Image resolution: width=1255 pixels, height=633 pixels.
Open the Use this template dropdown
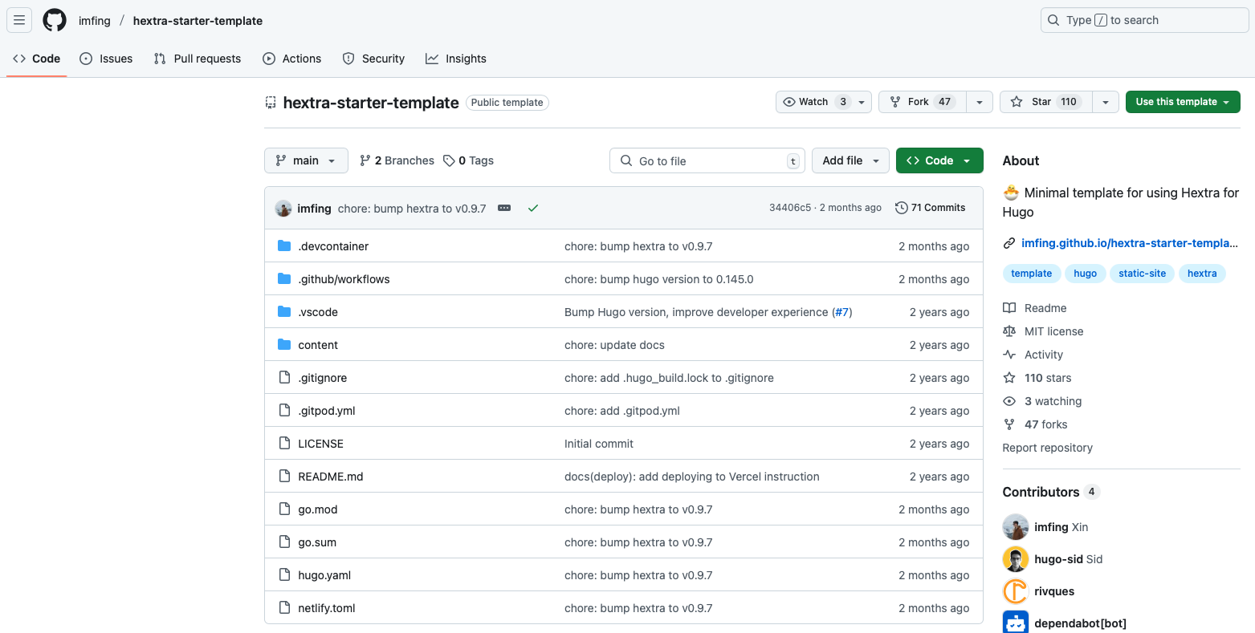coord(1183,102)
